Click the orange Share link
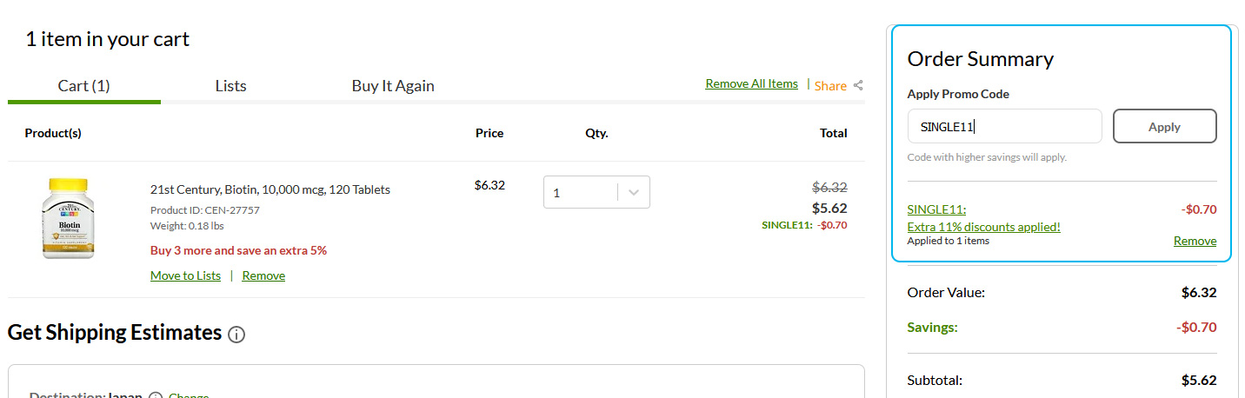 [830, 85]
